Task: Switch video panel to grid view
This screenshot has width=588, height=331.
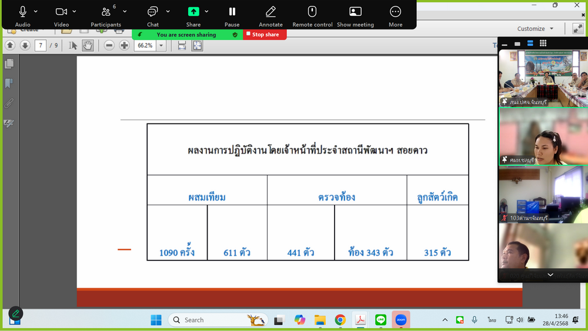Action: [543, 44]
